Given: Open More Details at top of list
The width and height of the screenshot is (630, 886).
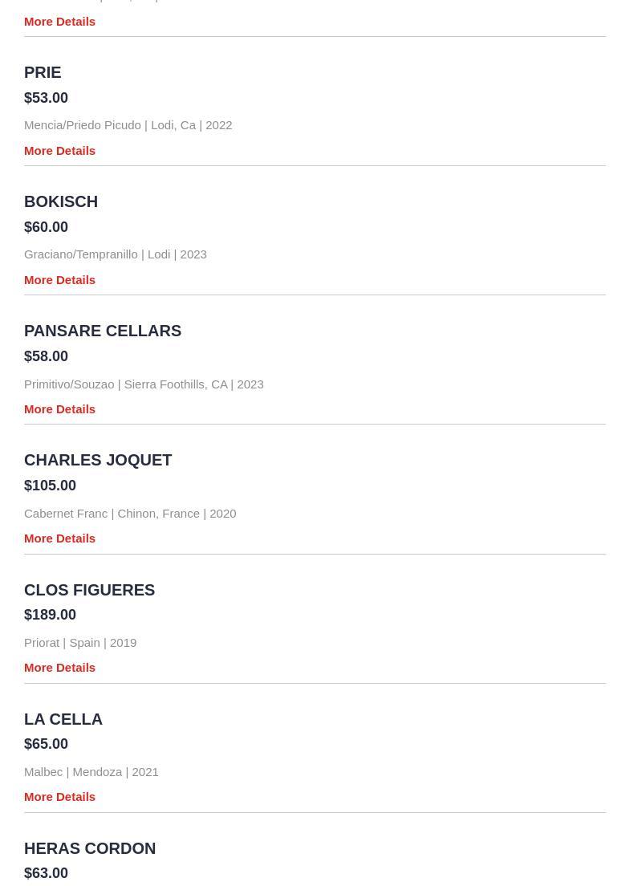Looking at the screenshot, I should 59,22.
